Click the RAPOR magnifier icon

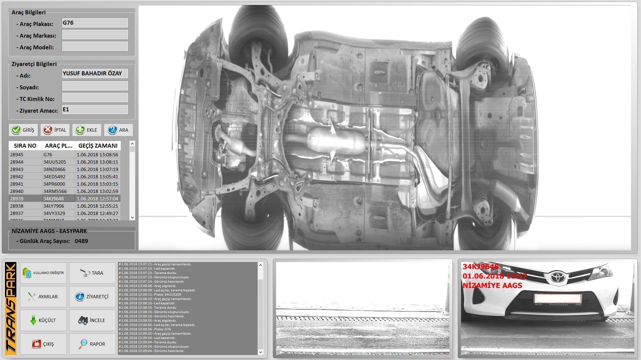pyautogui.click(x=83, y=344)
